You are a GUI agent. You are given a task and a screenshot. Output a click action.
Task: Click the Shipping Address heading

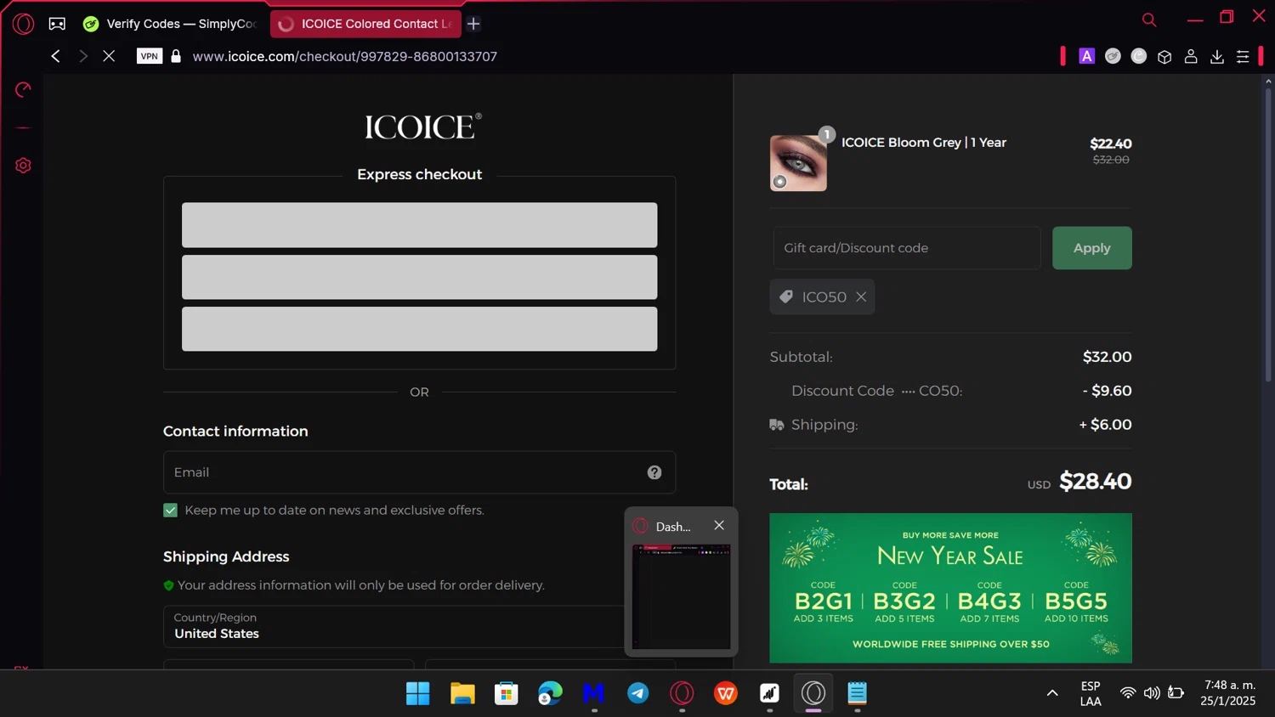[x=226, y=556]
